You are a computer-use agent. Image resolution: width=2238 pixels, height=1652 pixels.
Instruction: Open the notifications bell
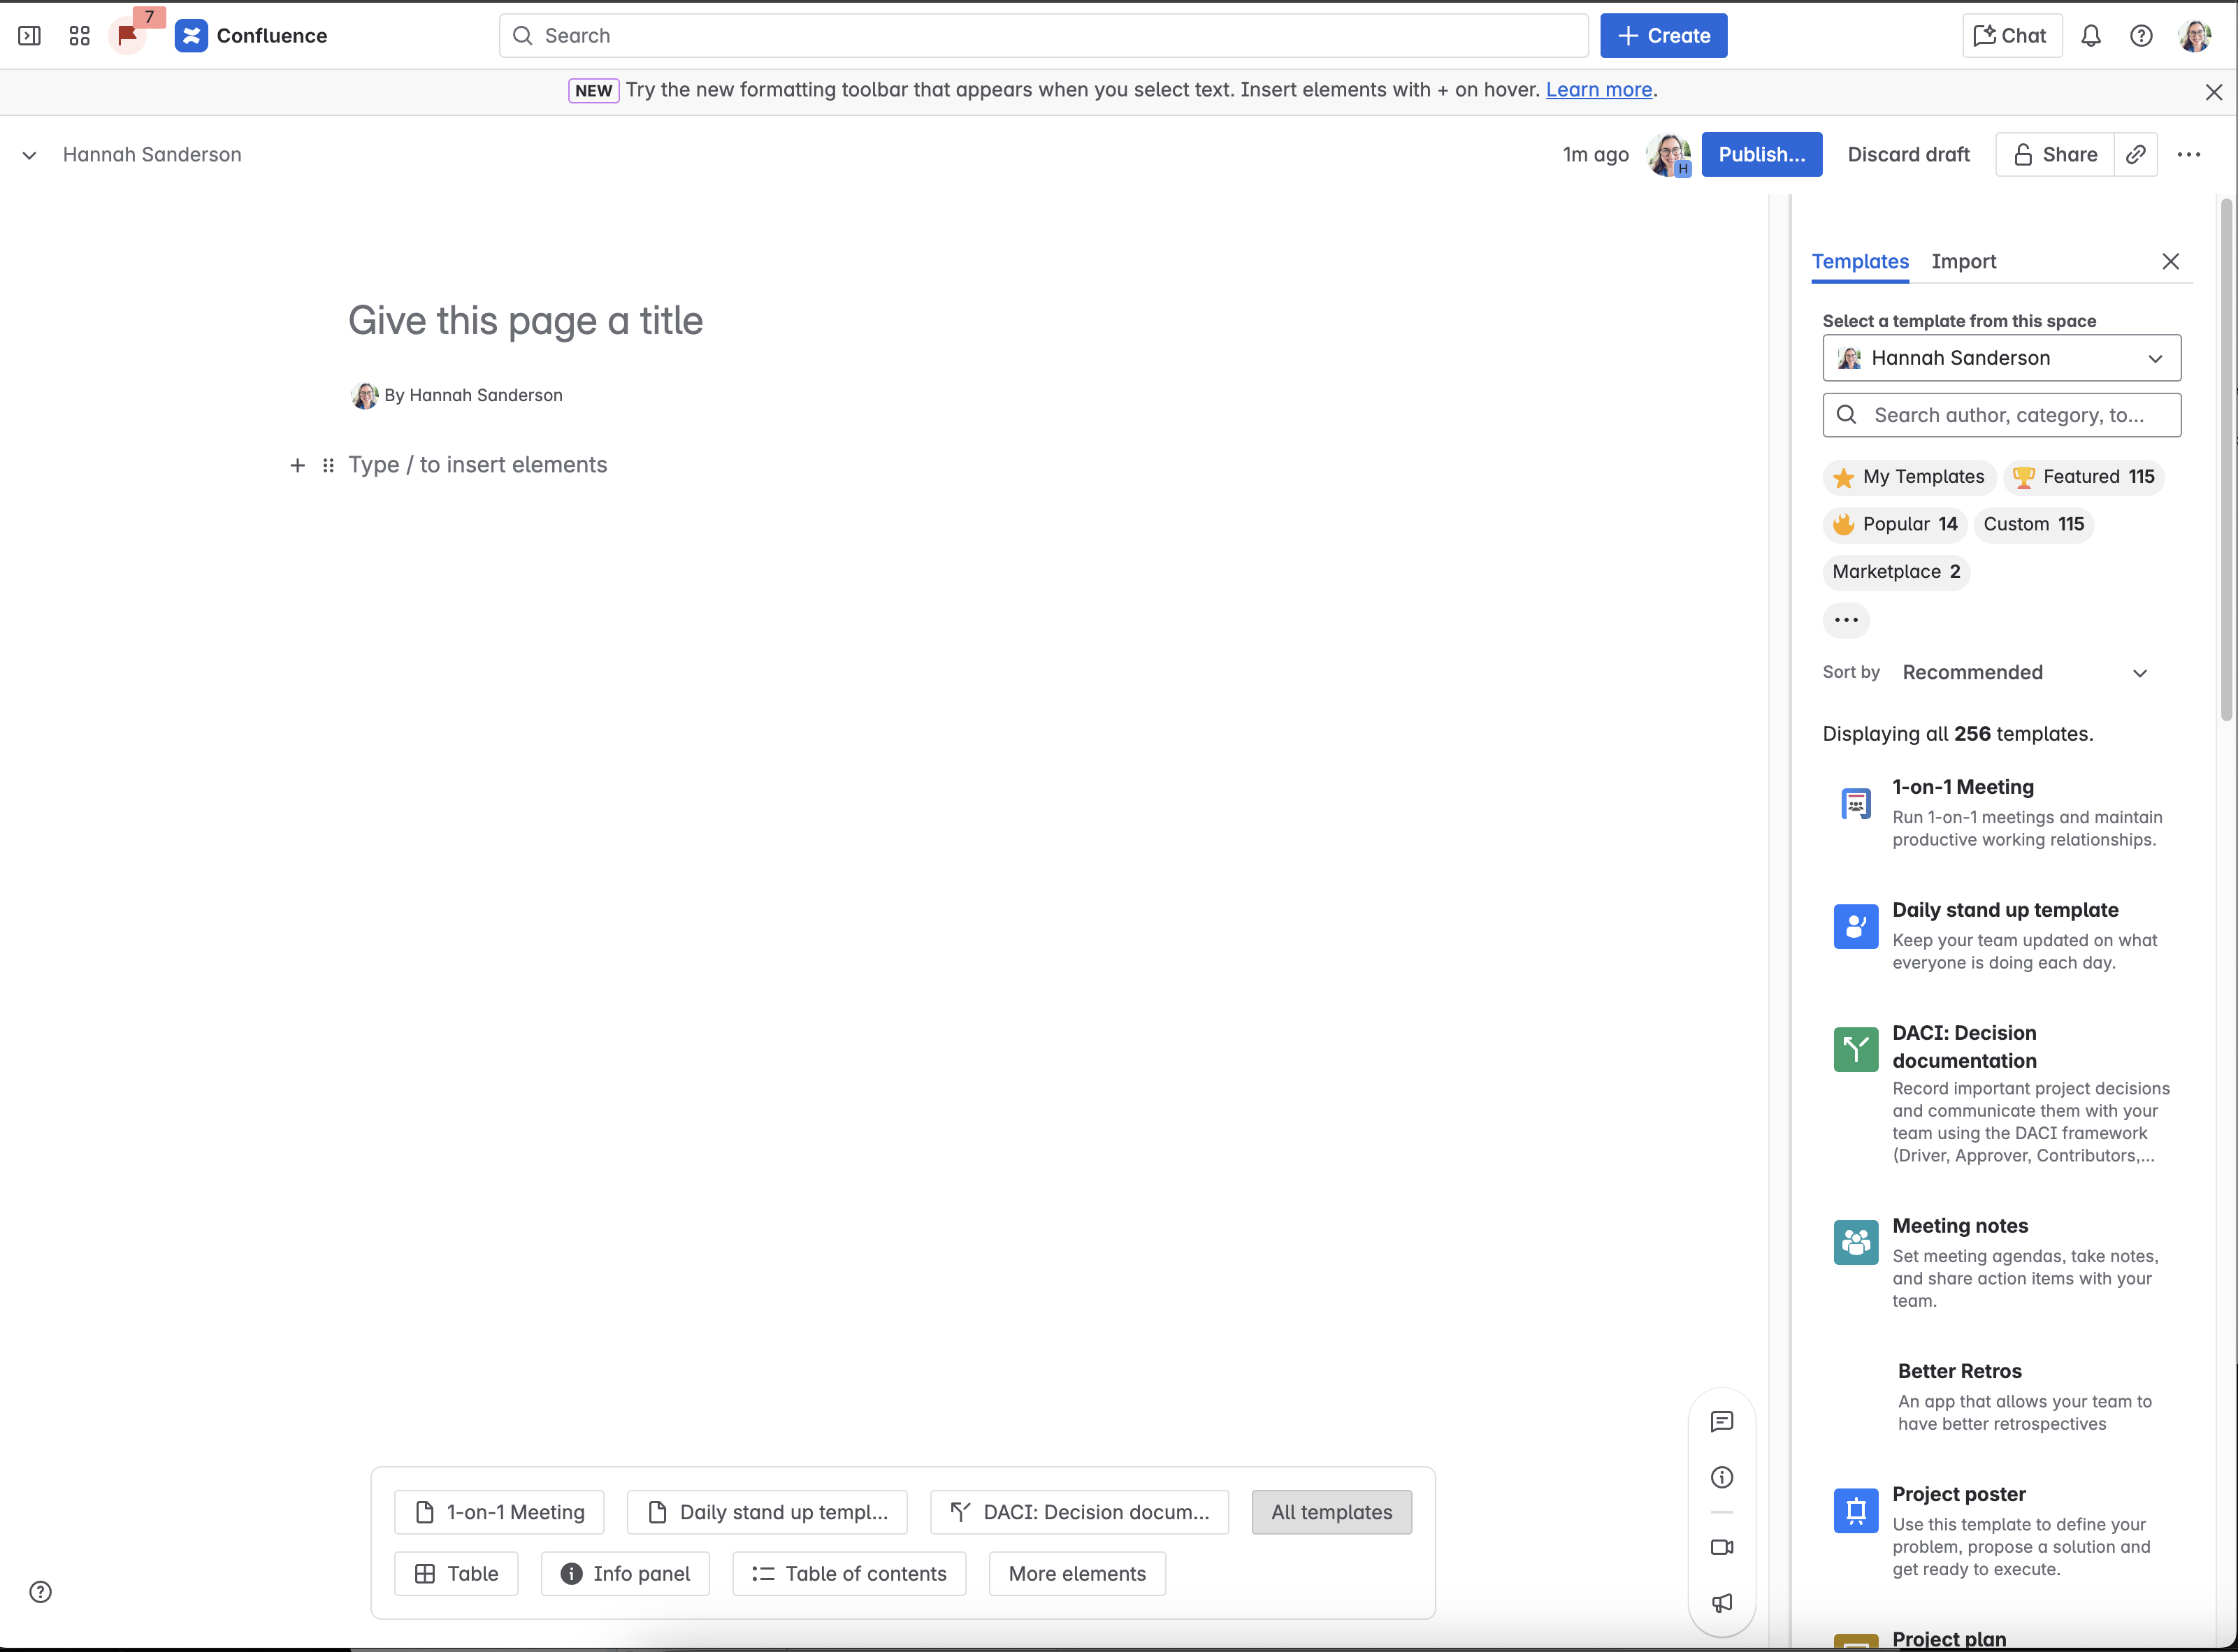pyautogui.click(x=2091, y=36)
